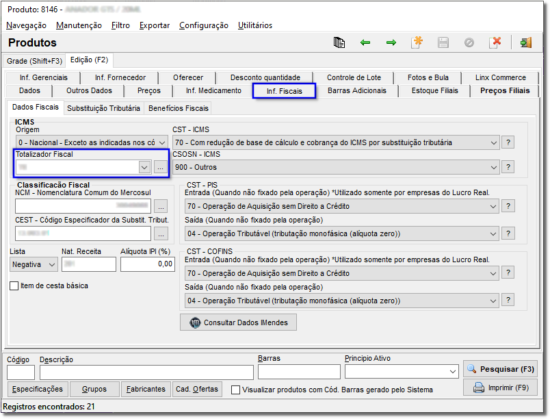Screen dimensions: 550x419
Task: Expand the Origem dropdown
Action: click(162, 142)
